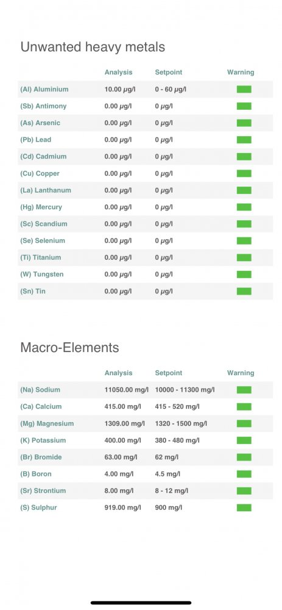Open the (Hg) Mercury element link
Viewport: 282px width, 610px height.
[x=41, y=207]
